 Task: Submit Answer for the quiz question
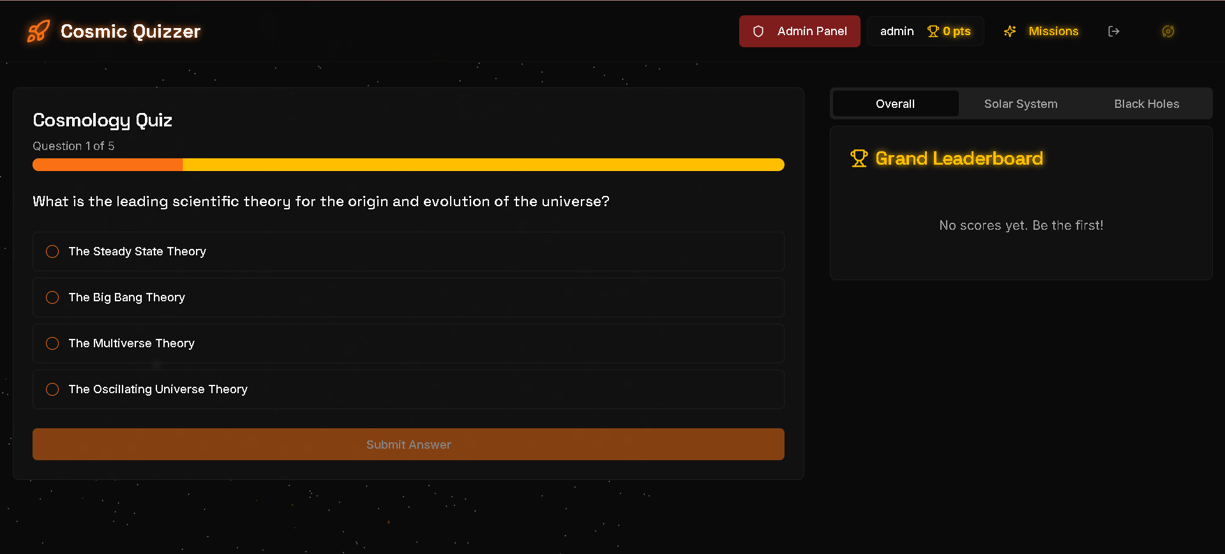click(x=409, y=444)
